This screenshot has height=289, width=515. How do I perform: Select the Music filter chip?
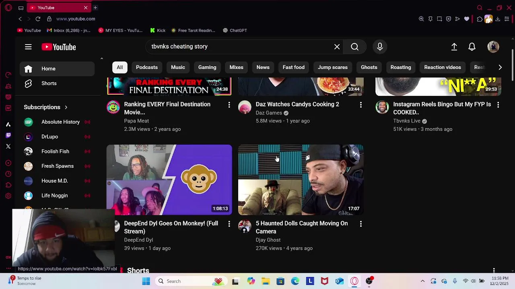[x=178, y=67]
